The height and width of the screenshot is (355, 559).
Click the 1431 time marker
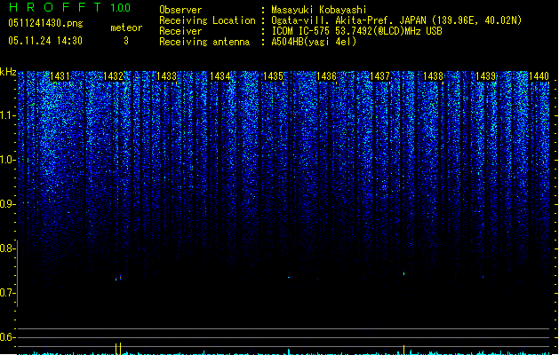60,76
